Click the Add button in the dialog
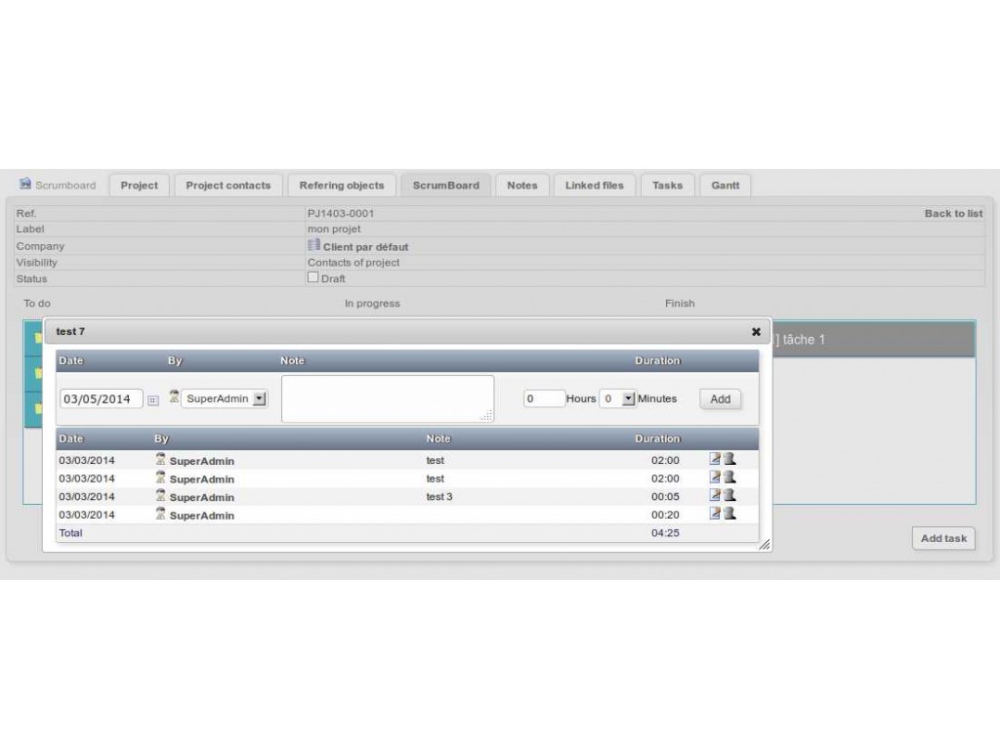The image size is (1000, 750). (720, 399)
